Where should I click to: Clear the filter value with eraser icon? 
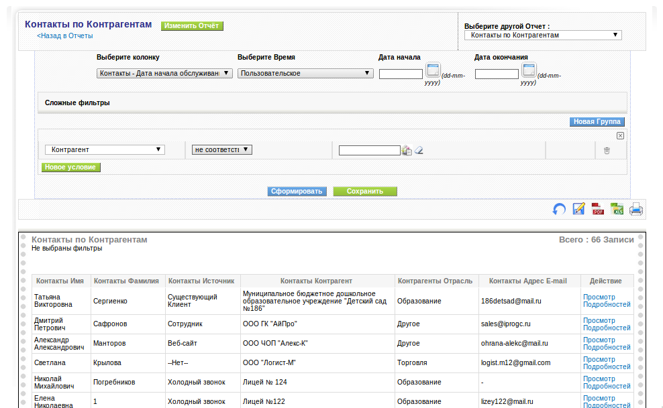coord(419,150)
